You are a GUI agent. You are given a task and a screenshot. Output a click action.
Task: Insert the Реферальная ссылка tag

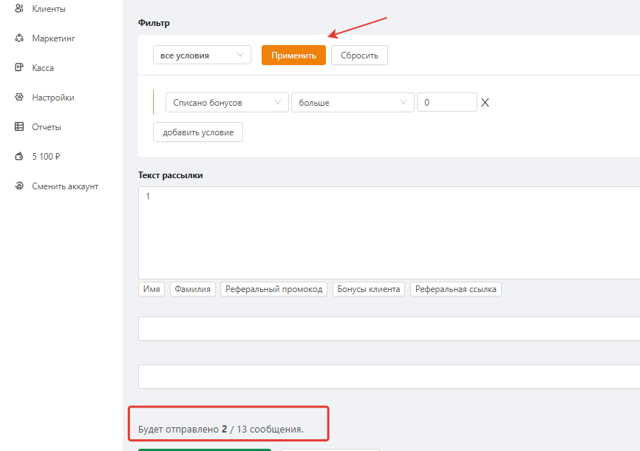pyautogui.click(x=456, y=289)
